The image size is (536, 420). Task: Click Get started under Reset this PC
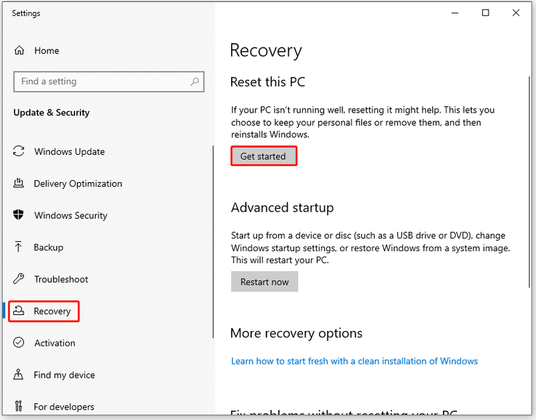click(263, 156)
